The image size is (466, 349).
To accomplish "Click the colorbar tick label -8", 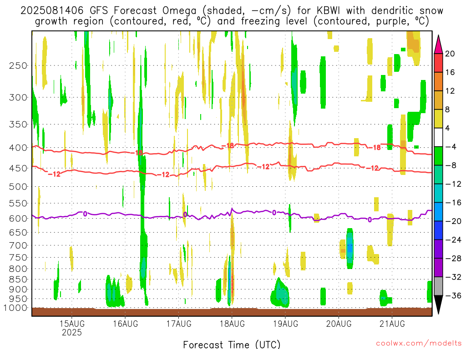I will point(451,165).
